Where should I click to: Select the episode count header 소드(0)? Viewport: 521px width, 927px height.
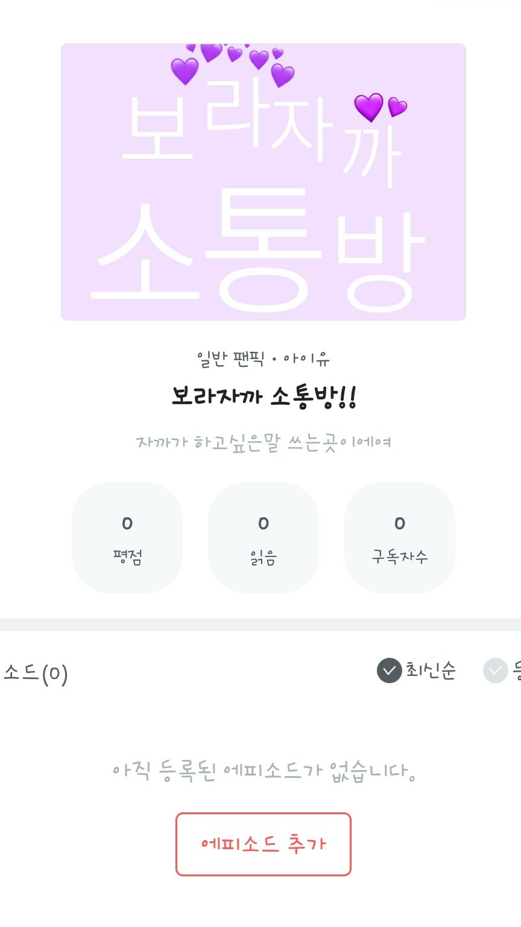pos(35,673)
